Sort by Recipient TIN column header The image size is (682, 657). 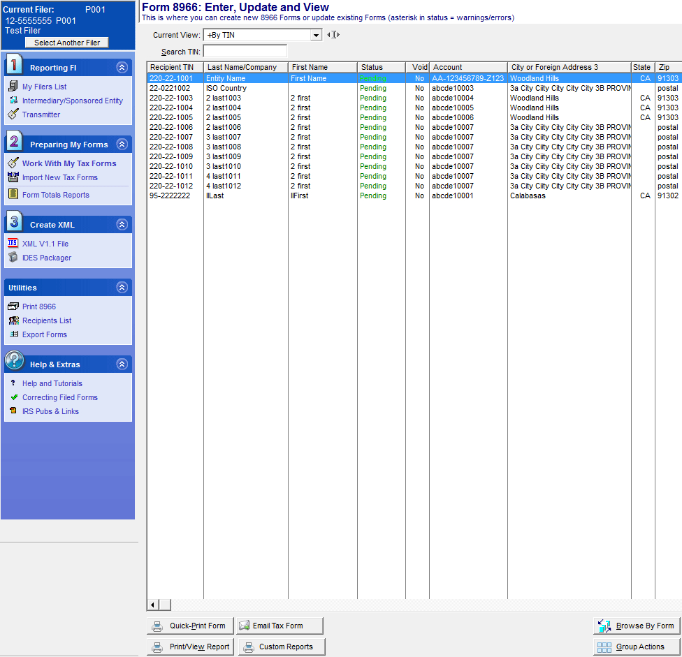click(175, 67)
